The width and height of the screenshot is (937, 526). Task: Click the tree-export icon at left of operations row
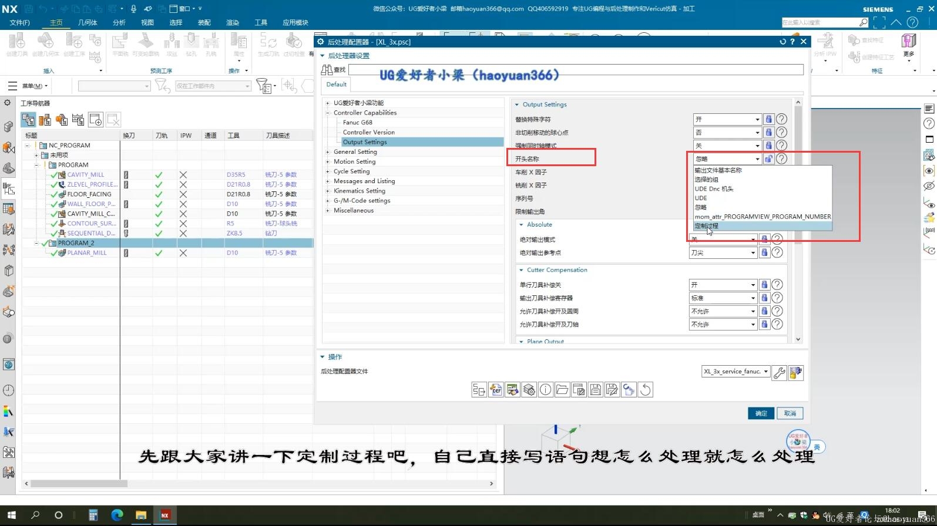pyautogui.click(x=479, y=390)
